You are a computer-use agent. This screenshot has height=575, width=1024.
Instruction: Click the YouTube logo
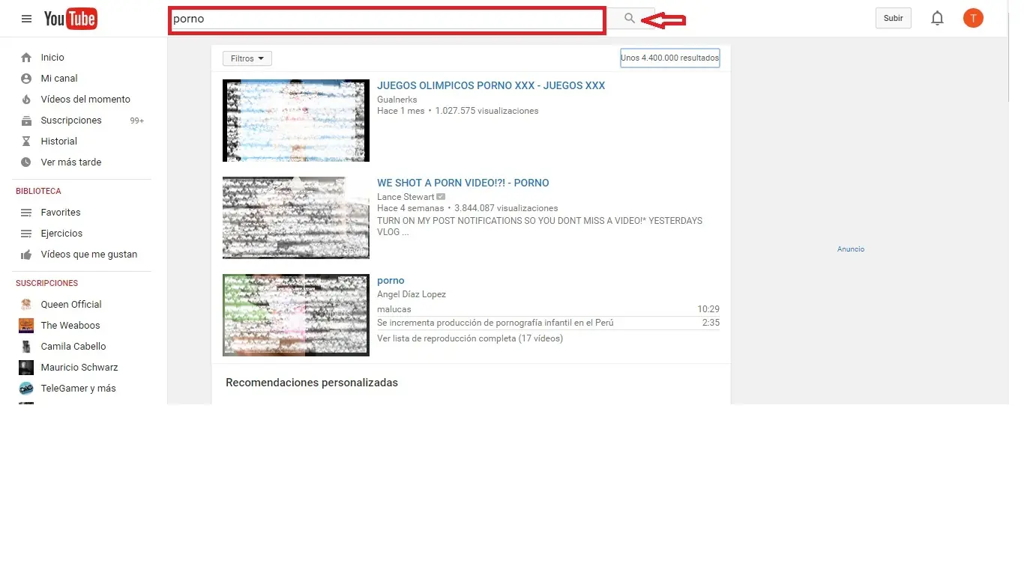[x=70, y=19]
